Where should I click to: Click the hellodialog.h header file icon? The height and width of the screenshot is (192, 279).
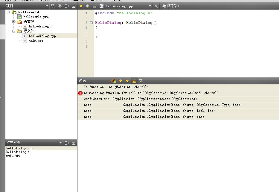(x=25, y=27)
